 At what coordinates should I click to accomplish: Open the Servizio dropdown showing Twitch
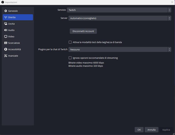tap(119, 10)
